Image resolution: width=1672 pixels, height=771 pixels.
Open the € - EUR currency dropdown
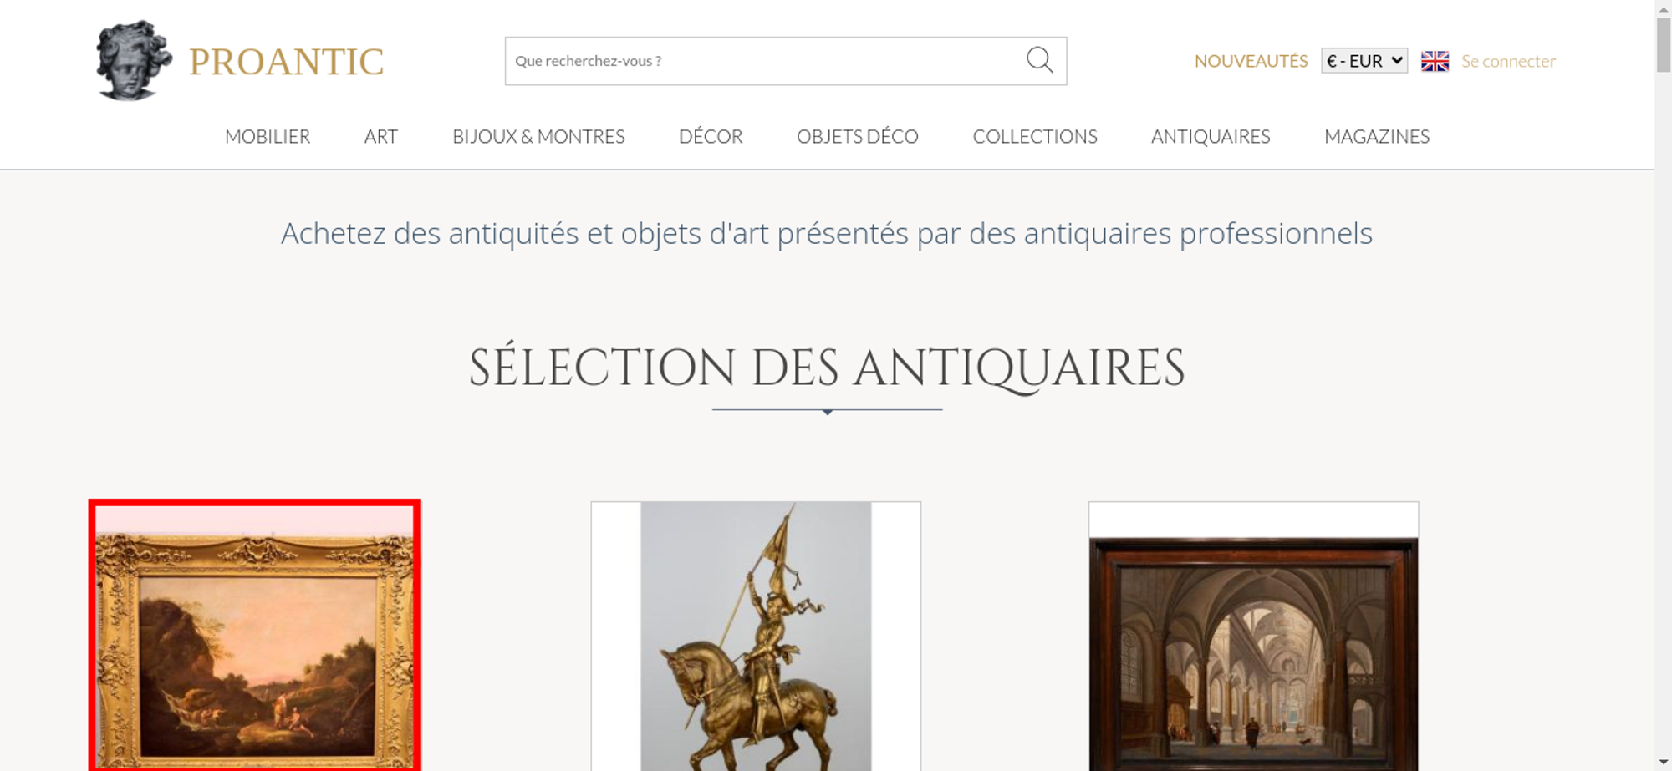pos(1364,61)
